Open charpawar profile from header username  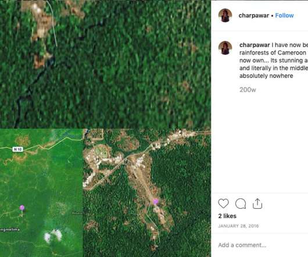[253, 15]
